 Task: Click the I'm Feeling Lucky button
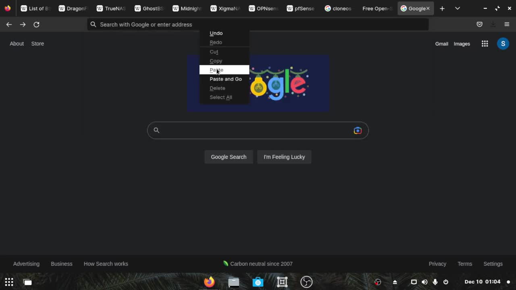coord(284,157)
